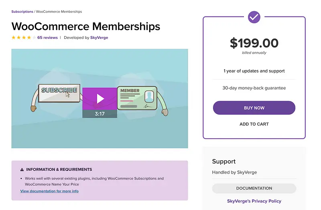
Task: Click the WooCommerce Memberships page title
Action: [86, 26]
